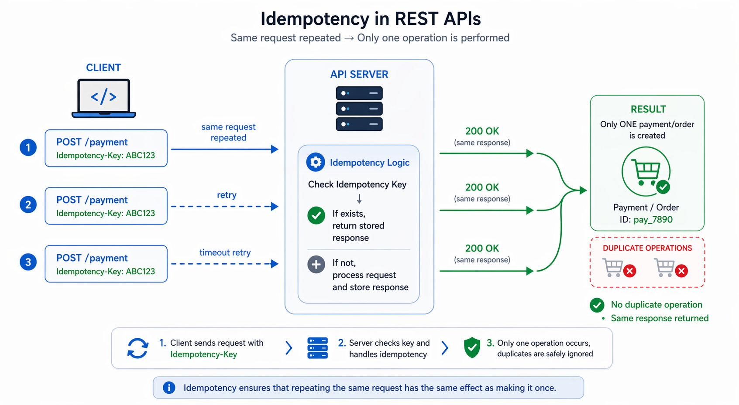Viewport: 739px width, 405px height.
Task: Click "Server checks key and handles idempotency"
Action: coord(389,349)
